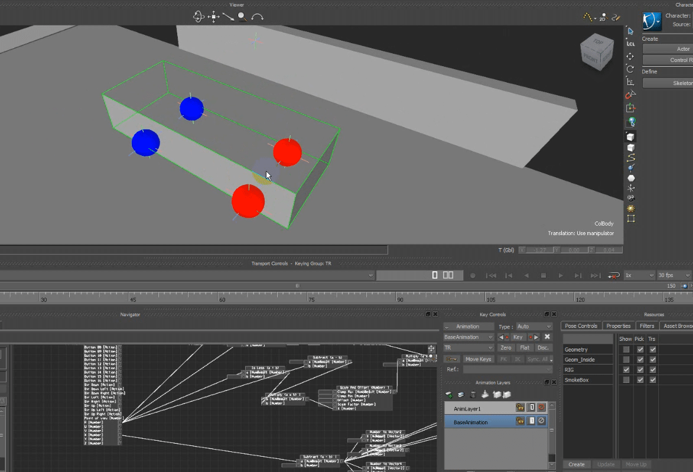This screenshot has width=693, height=472.
Task: Open the 30 fps frame rate dropdown
Action: 674,275
